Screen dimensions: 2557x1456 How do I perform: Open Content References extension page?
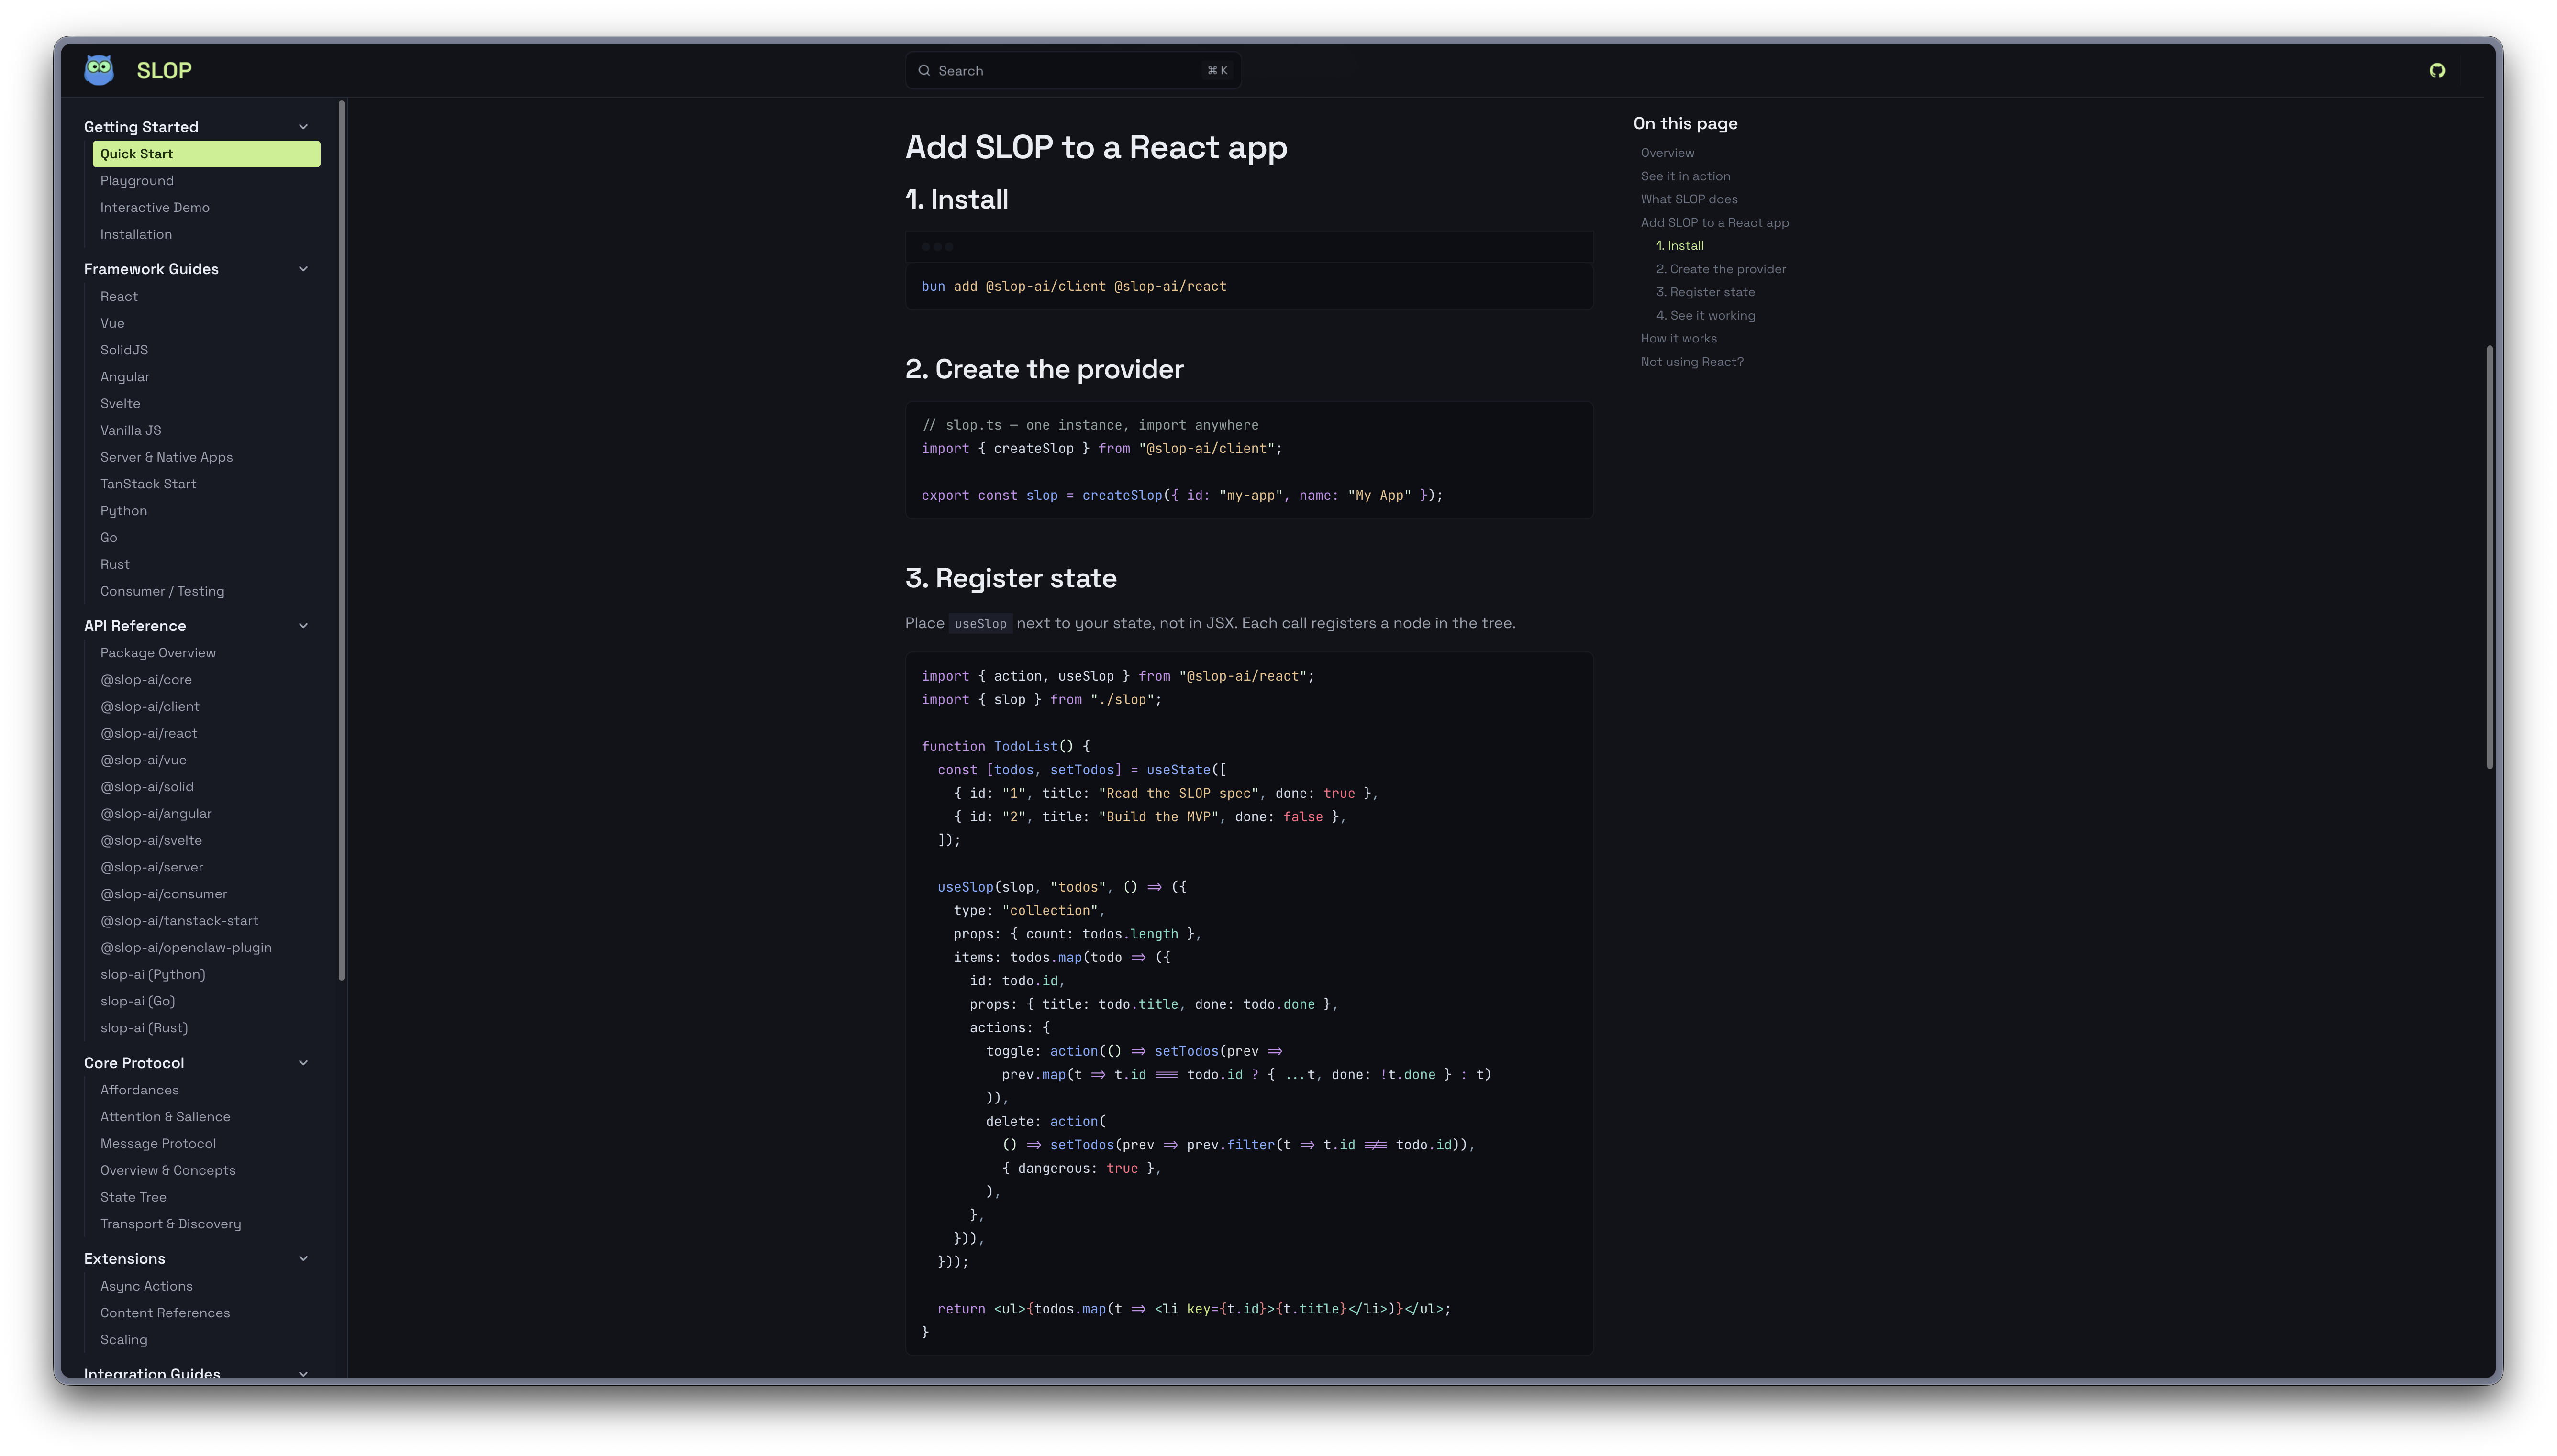165,1314
